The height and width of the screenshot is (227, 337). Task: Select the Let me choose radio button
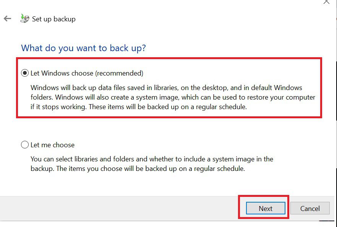pyautogui.click(x=25, y=145)
